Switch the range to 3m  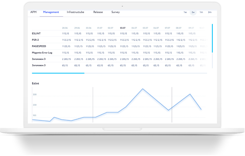210,12
